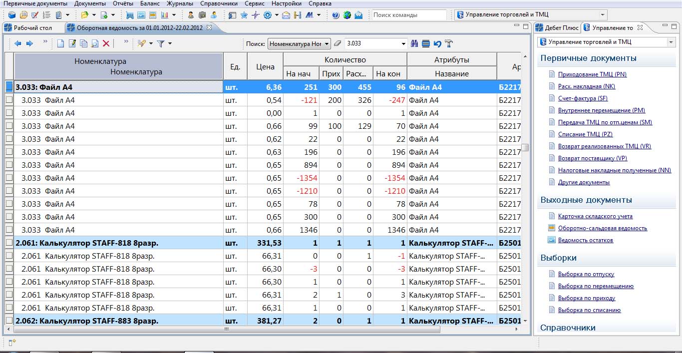
Task: Open dropdown arrow beside the bar chart icon
Action: click(x=173, y=15)
